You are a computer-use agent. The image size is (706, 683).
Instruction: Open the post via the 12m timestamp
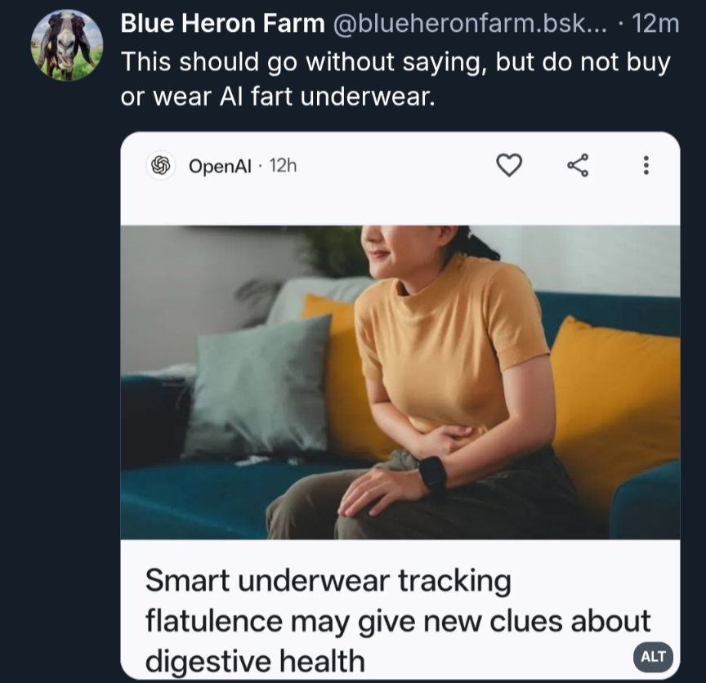pyautogui.click(x=655, y=23)
